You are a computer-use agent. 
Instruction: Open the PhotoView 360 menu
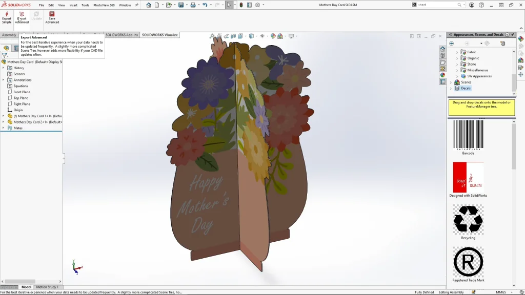(x=104, y=5)
